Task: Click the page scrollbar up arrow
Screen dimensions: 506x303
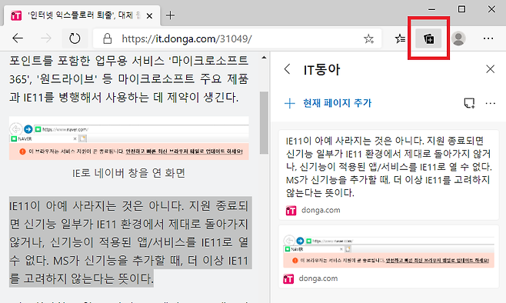Action: point(264,58)
